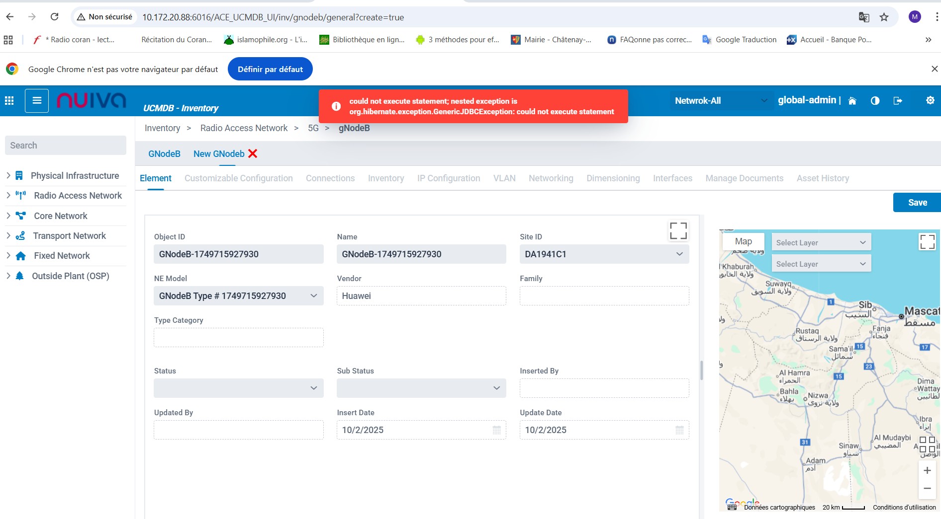Open the first Select Layer dropdown
941x519 pixels.
821,242
